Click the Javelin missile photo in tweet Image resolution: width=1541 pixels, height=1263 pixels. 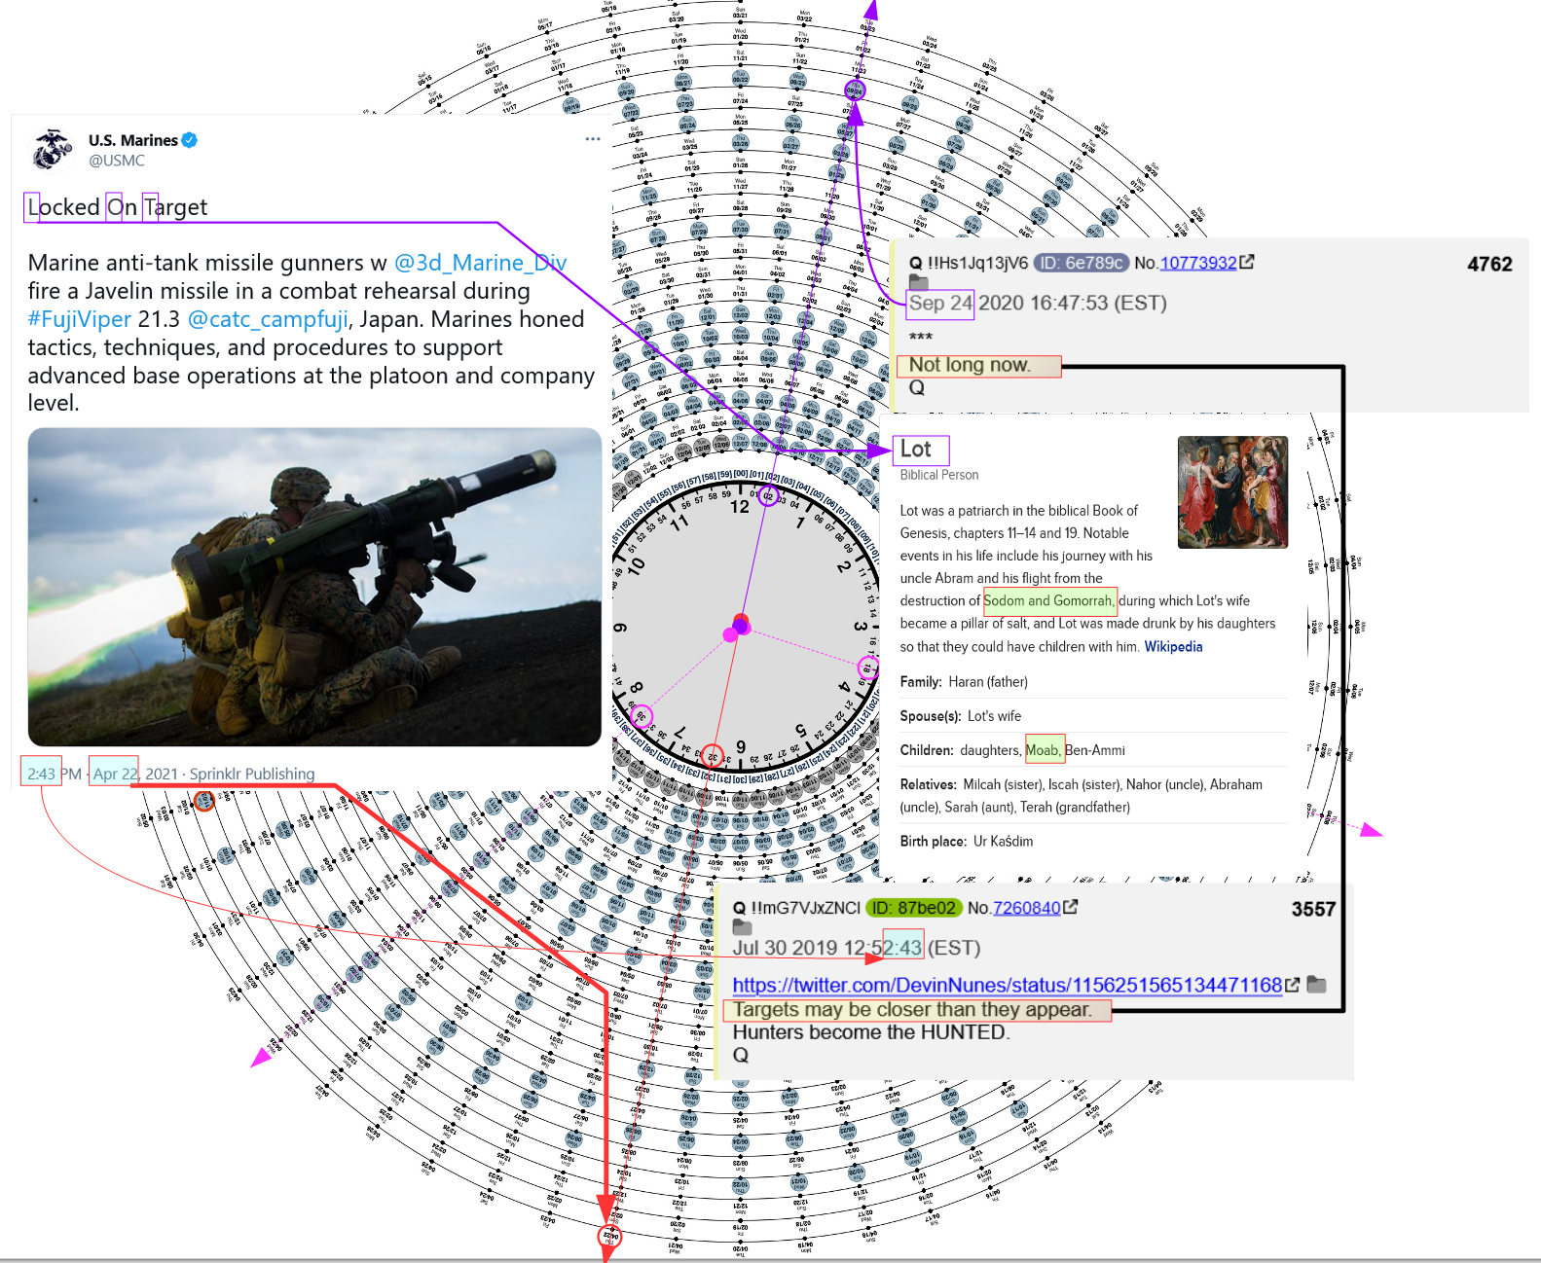click(314, 587)
